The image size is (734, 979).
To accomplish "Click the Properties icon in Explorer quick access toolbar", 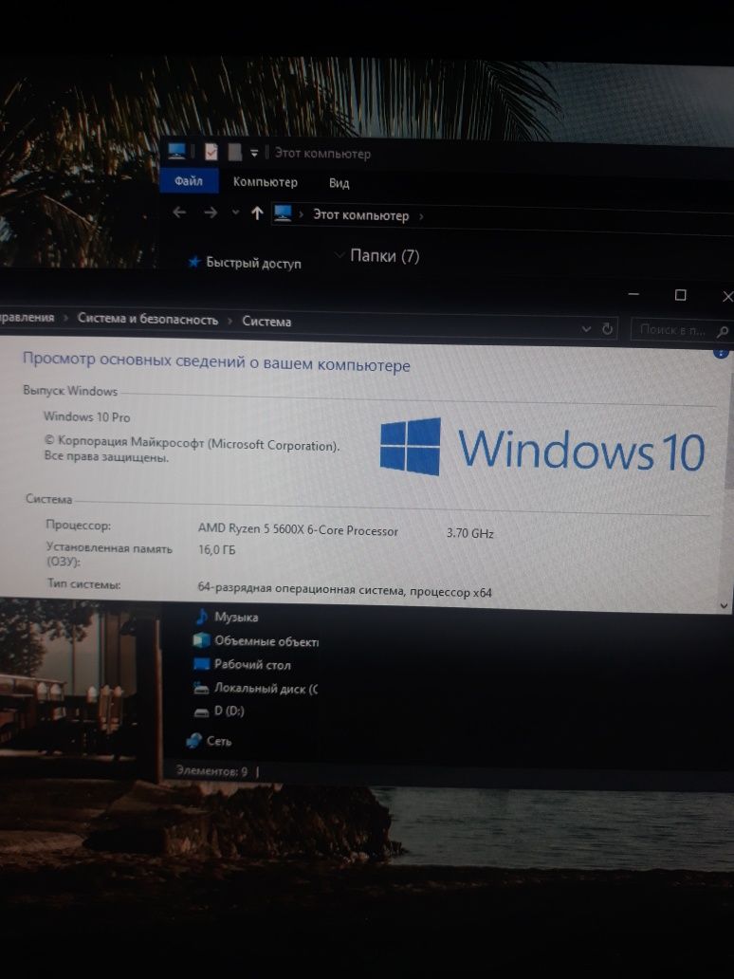I will [x=211, y=151].
